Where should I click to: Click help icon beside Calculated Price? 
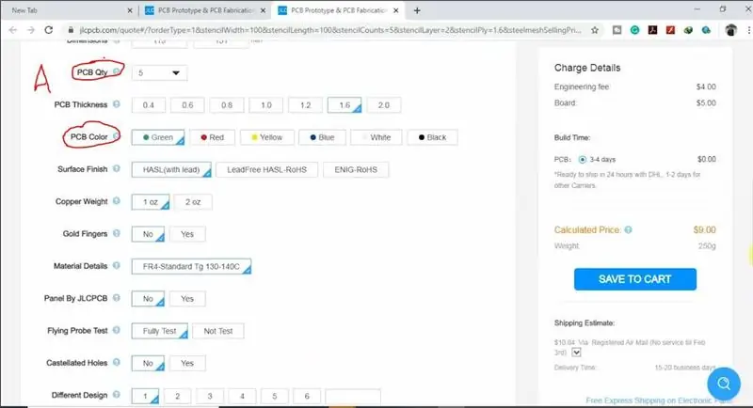tap(628, 230)
